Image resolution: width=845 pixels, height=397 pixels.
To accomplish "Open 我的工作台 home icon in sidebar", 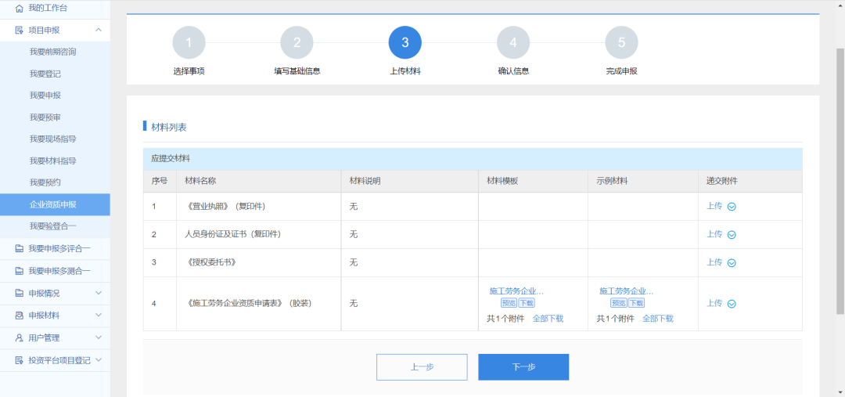I will pos(20,8).
